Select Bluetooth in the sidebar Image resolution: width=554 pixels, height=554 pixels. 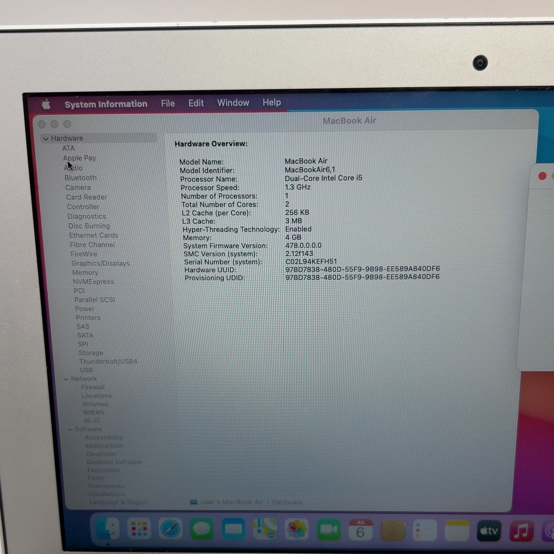[x=81, y=178]
